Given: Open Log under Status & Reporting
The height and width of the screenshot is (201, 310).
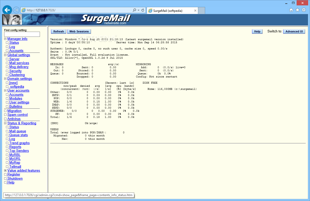Looking at the screenshot, I should coord(12,139).
